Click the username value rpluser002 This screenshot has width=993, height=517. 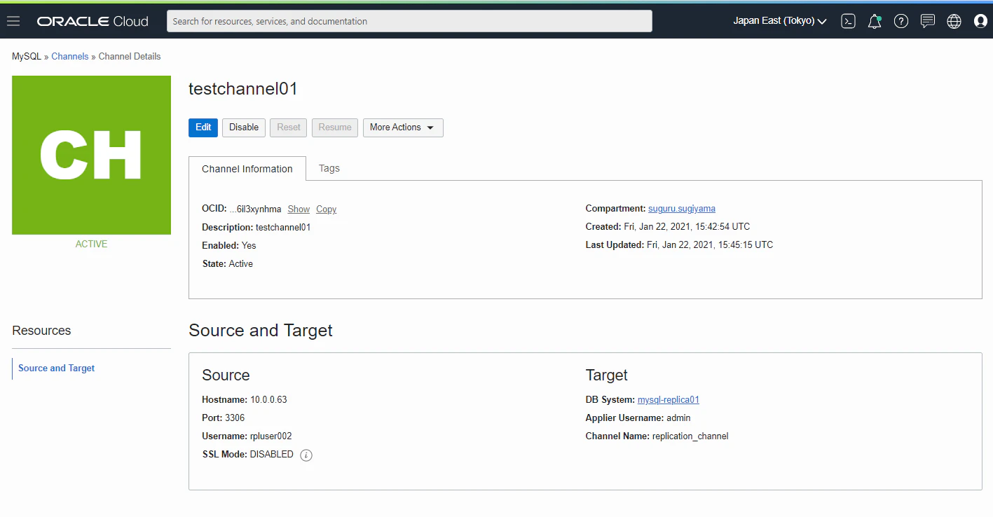270,436
